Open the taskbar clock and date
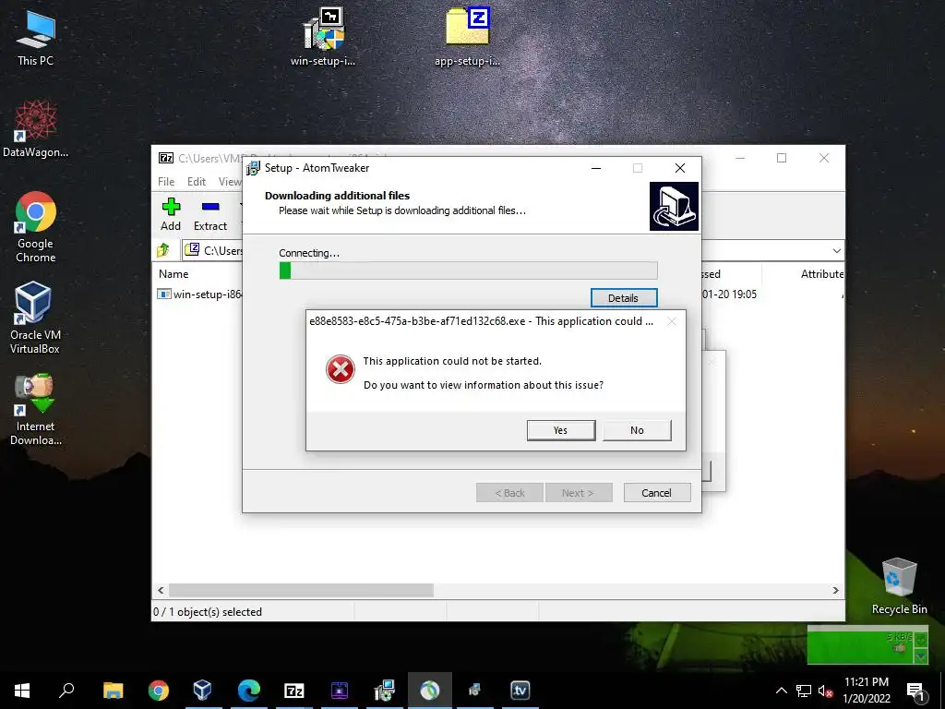Image resolution: width=945 pixels, height=709 pixels. coord(866,691)
